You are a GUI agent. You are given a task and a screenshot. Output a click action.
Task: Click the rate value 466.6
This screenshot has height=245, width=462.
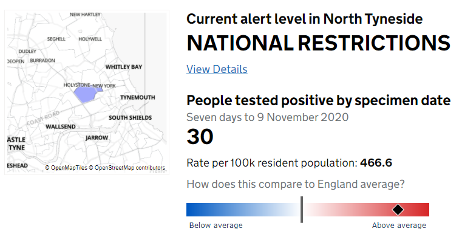click(x=376, y=163)
